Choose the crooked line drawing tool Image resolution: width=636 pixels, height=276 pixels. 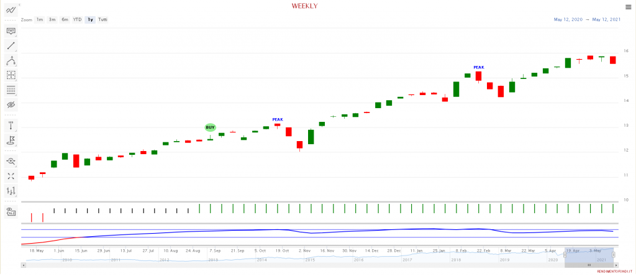tap(11, 60)
